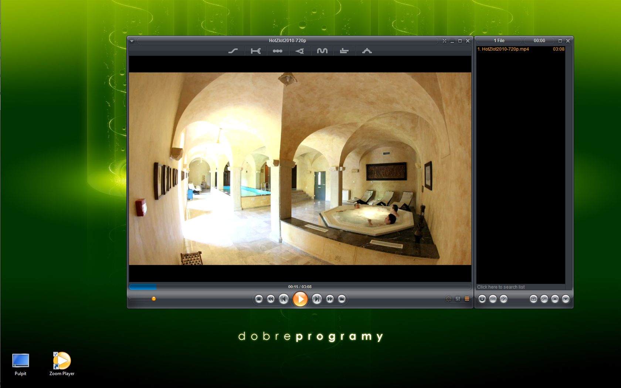Click the large orange play button
The image size is (621, 388).
click(300, 299)
